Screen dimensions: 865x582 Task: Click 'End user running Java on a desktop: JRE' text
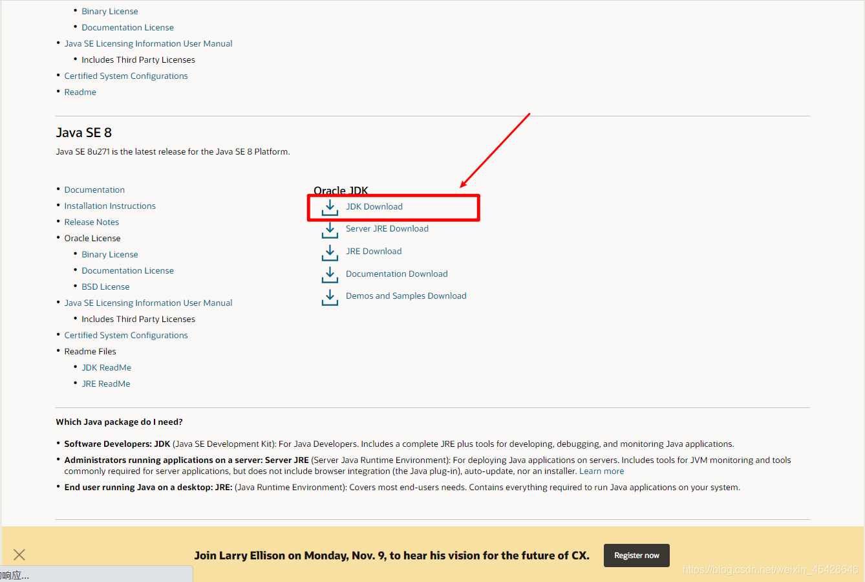148,488
